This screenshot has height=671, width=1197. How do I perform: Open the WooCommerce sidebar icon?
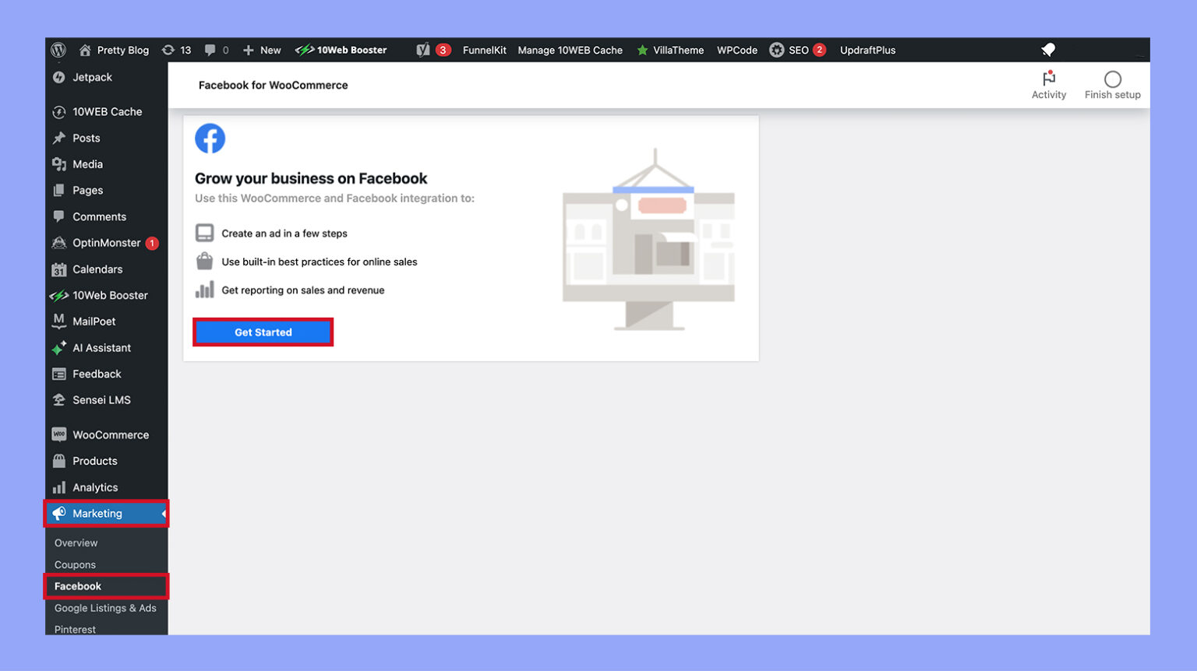60,434
